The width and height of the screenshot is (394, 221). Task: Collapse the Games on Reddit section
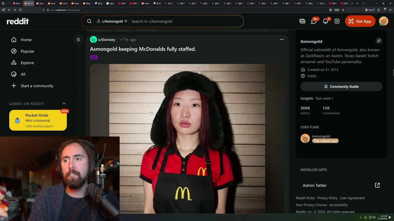pyautogui.click(x=64, y=103)
